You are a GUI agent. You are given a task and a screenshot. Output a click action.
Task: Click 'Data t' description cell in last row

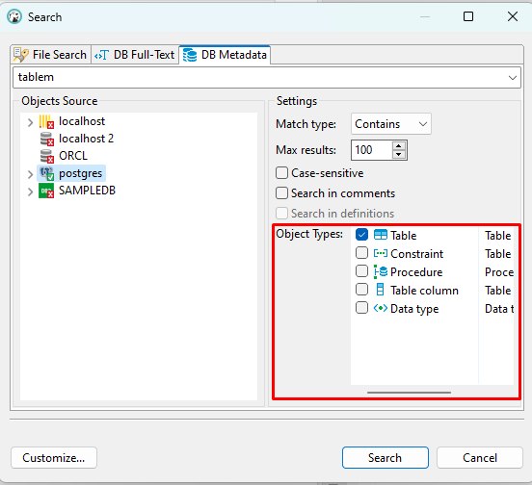[x=499, y=309]
